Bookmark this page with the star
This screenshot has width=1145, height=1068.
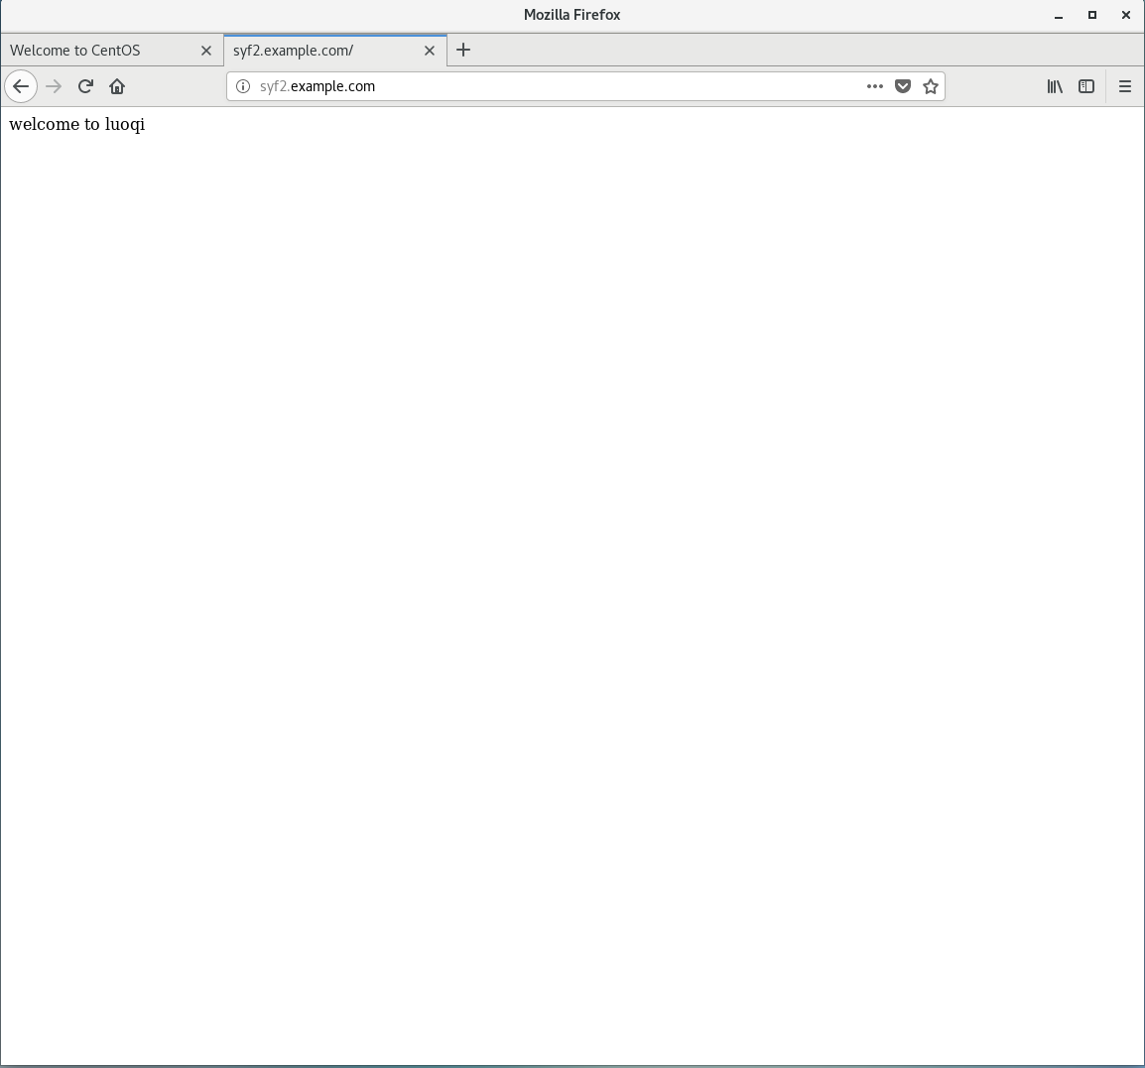coord(931,86)
